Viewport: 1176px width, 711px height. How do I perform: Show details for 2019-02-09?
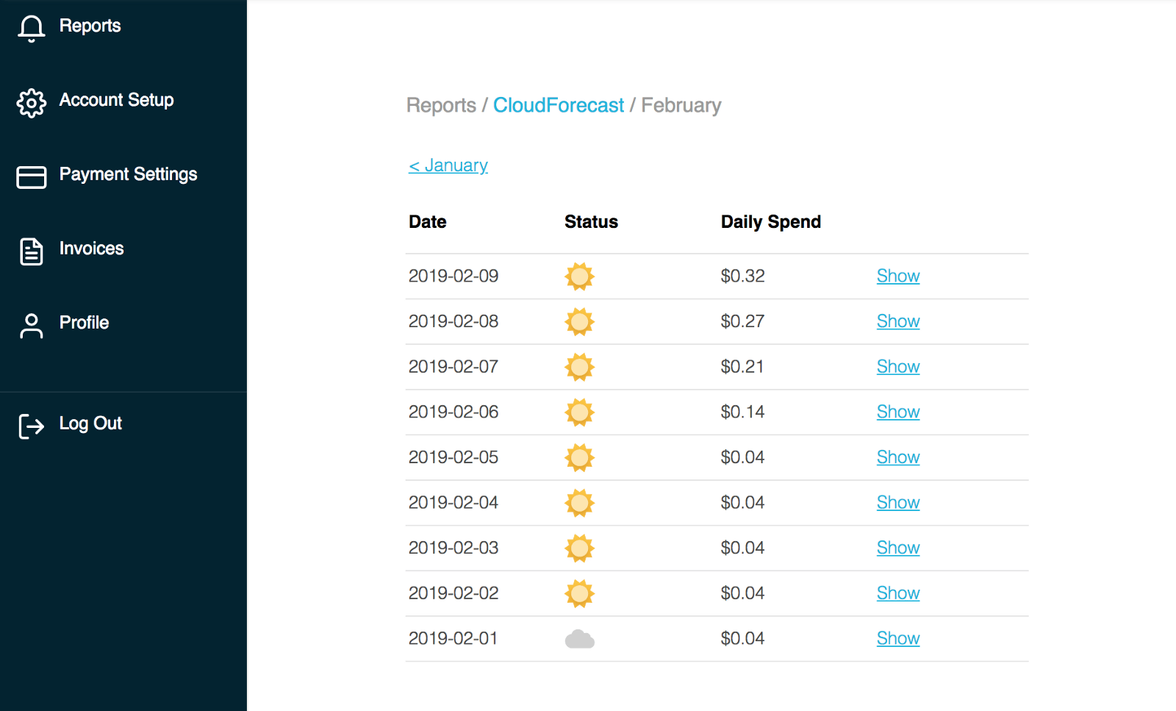(x=897, y=276)
